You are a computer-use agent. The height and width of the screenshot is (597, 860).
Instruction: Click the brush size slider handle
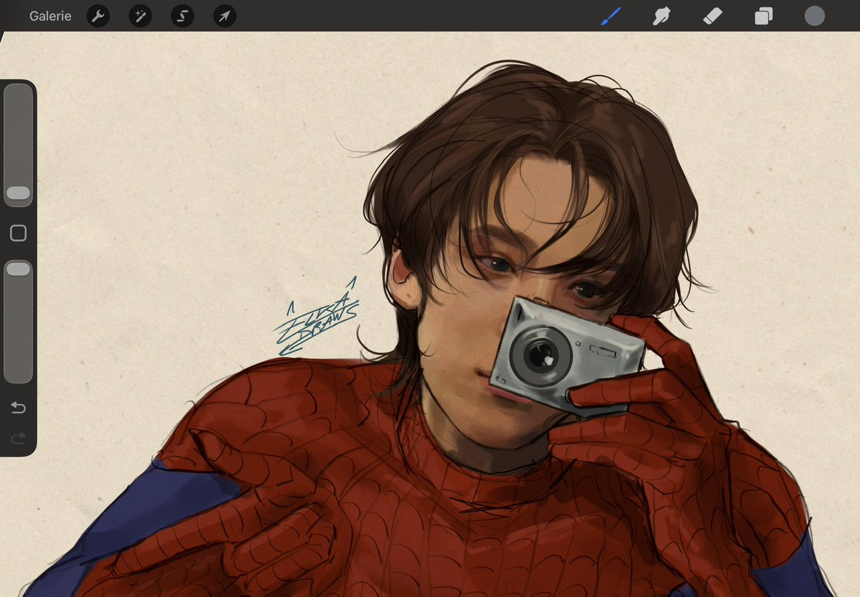point(19,193)
